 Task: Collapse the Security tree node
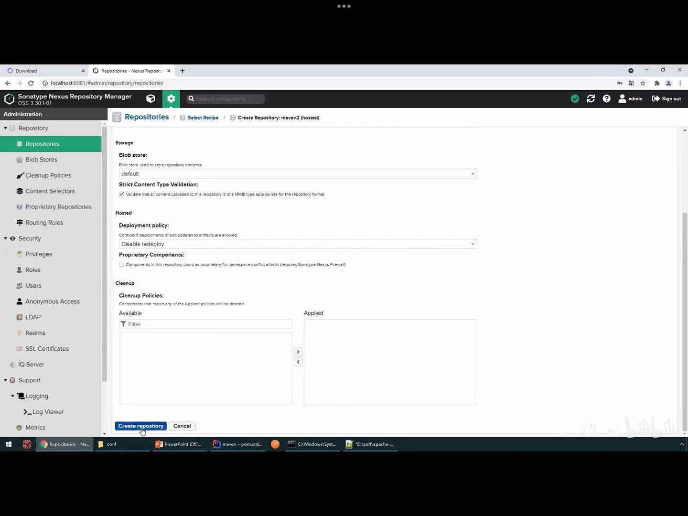coord(6,238)
